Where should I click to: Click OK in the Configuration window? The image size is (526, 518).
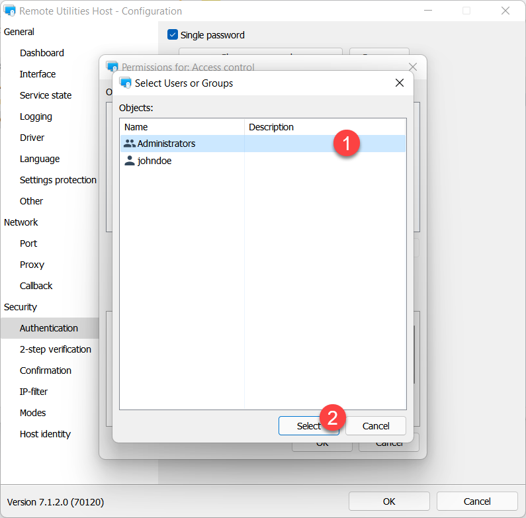pyautogui.click(x=389, y=501)
